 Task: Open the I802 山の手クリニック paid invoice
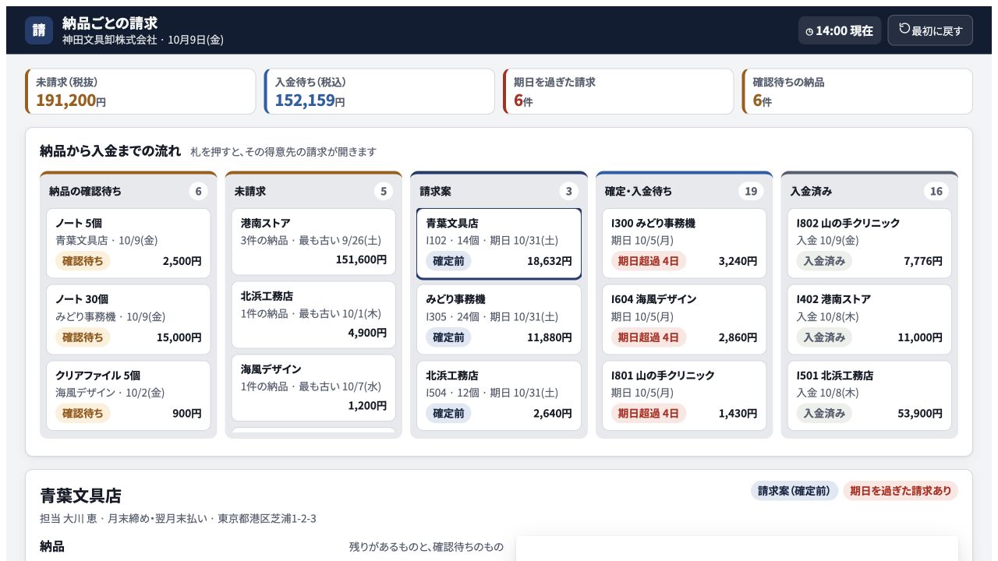[869, 243]
